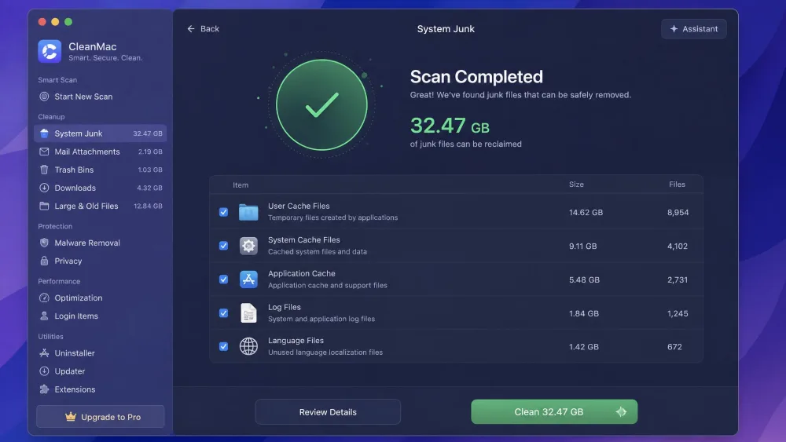
Task: Click the Uninstaller icon in Utilities
Action: tap(44, 353)
